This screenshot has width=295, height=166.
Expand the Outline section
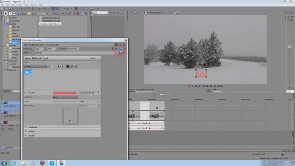(26, 131)
